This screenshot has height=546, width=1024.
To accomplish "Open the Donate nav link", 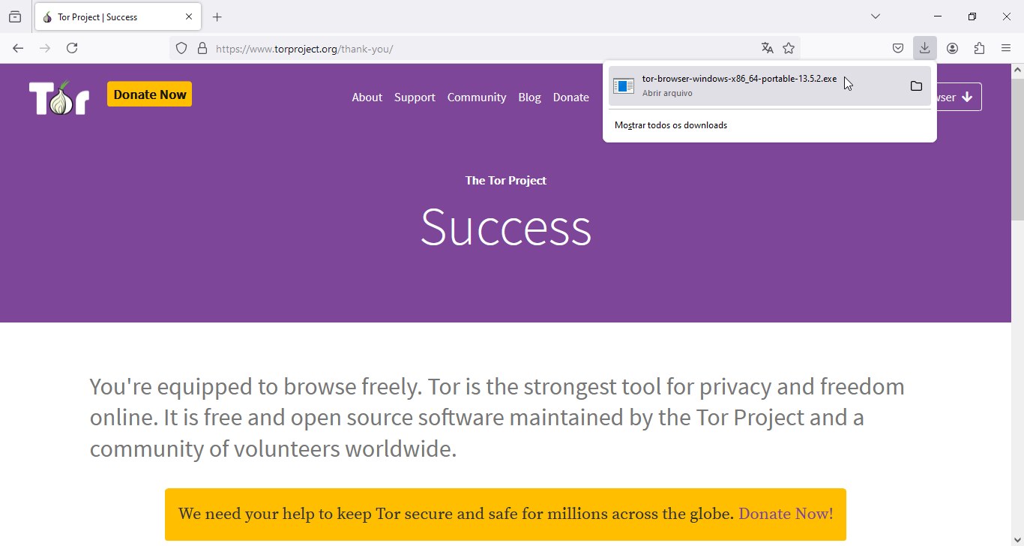I will [x=571, y=97].
